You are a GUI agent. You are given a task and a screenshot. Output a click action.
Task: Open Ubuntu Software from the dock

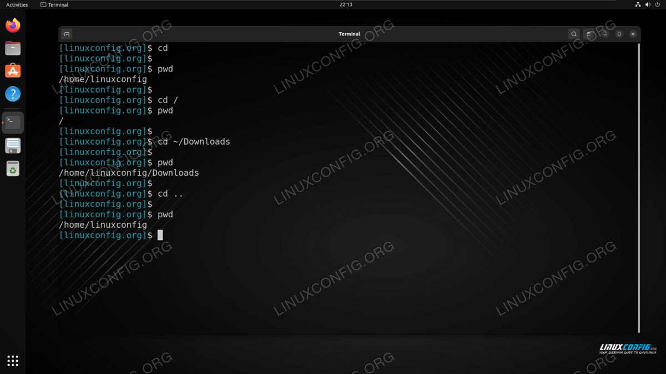[13, 71]
